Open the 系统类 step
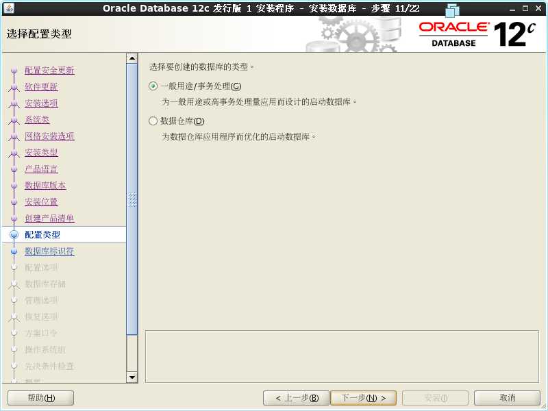 [x=37, y=119]
